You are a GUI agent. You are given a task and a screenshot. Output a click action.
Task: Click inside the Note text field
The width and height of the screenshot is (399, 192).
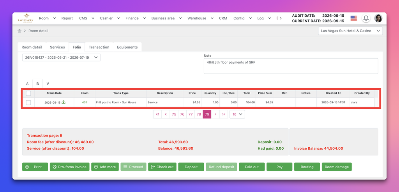pyautogui.click(x=291, y=66)
